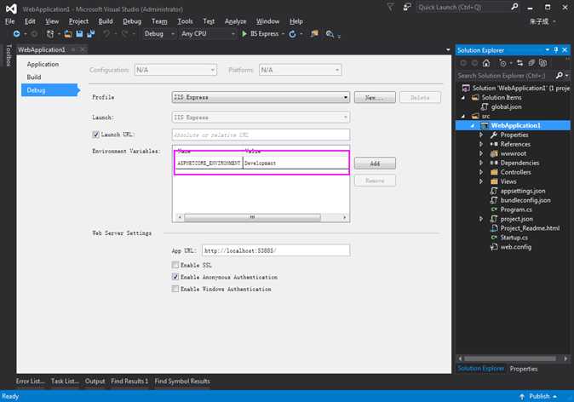
Task: Open the Platform N/A dropdown
Action: [x=300, y=70]
